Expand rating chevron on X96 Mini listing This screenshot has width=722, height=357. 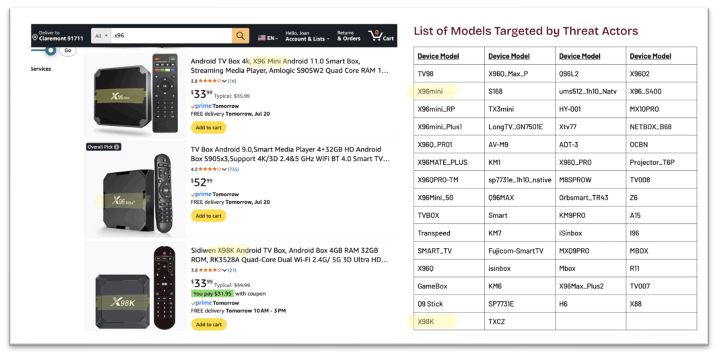tap(224, 81)
